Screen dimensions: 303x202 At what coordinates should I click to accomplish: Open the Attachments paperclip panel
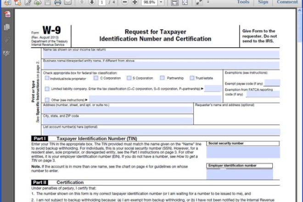[7, 40]
